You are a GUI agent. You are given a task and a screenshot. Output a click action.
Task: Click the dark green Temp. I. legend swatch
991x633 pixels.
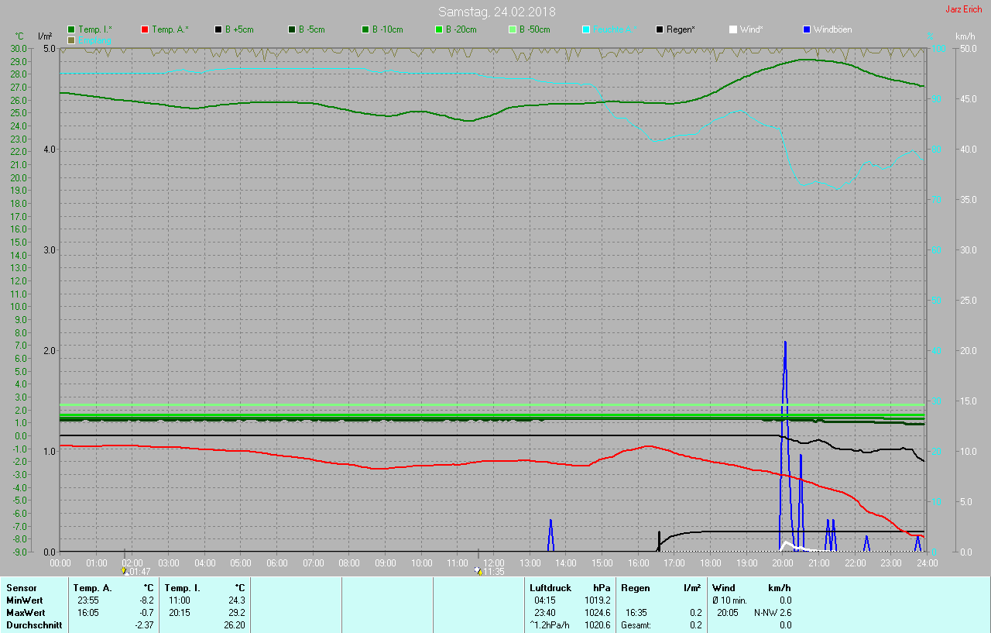coord(72,29)
